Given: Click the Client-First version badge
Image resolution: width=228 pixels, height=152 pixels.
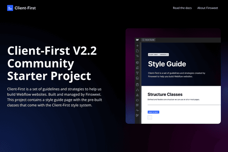Looking at the screenshot, I should 158,54.
